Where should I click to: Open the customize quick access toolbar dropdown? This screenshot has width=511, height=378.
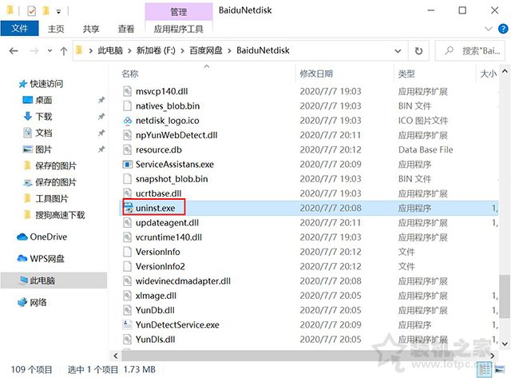coord(58,12)
